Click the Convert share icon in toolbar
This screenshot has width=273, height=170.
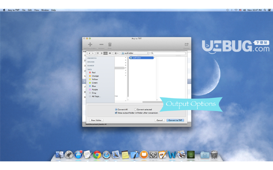point(187,44)
